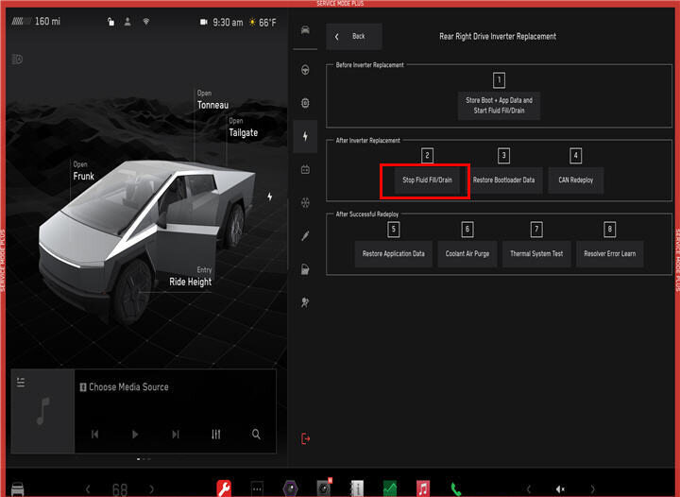Open the Frunk

[83, 171]
